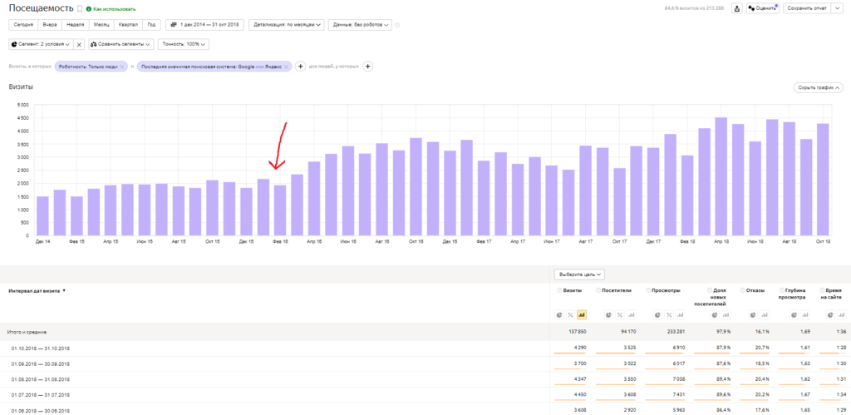Choose the Год period

(152, 25)
